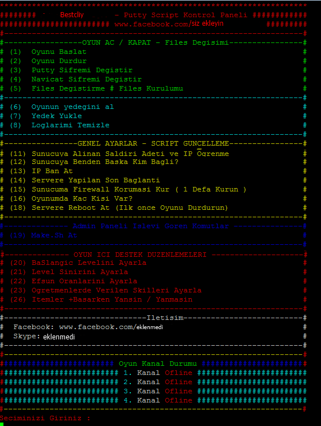Click Admin Paneli Islevi Goren Komutlar heading
The height and width of the screenshot is (426, 321).
(150, 226)
